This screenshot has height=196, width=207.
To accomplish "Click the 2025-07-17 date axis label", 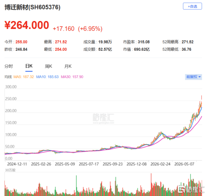I will [89, 164].
